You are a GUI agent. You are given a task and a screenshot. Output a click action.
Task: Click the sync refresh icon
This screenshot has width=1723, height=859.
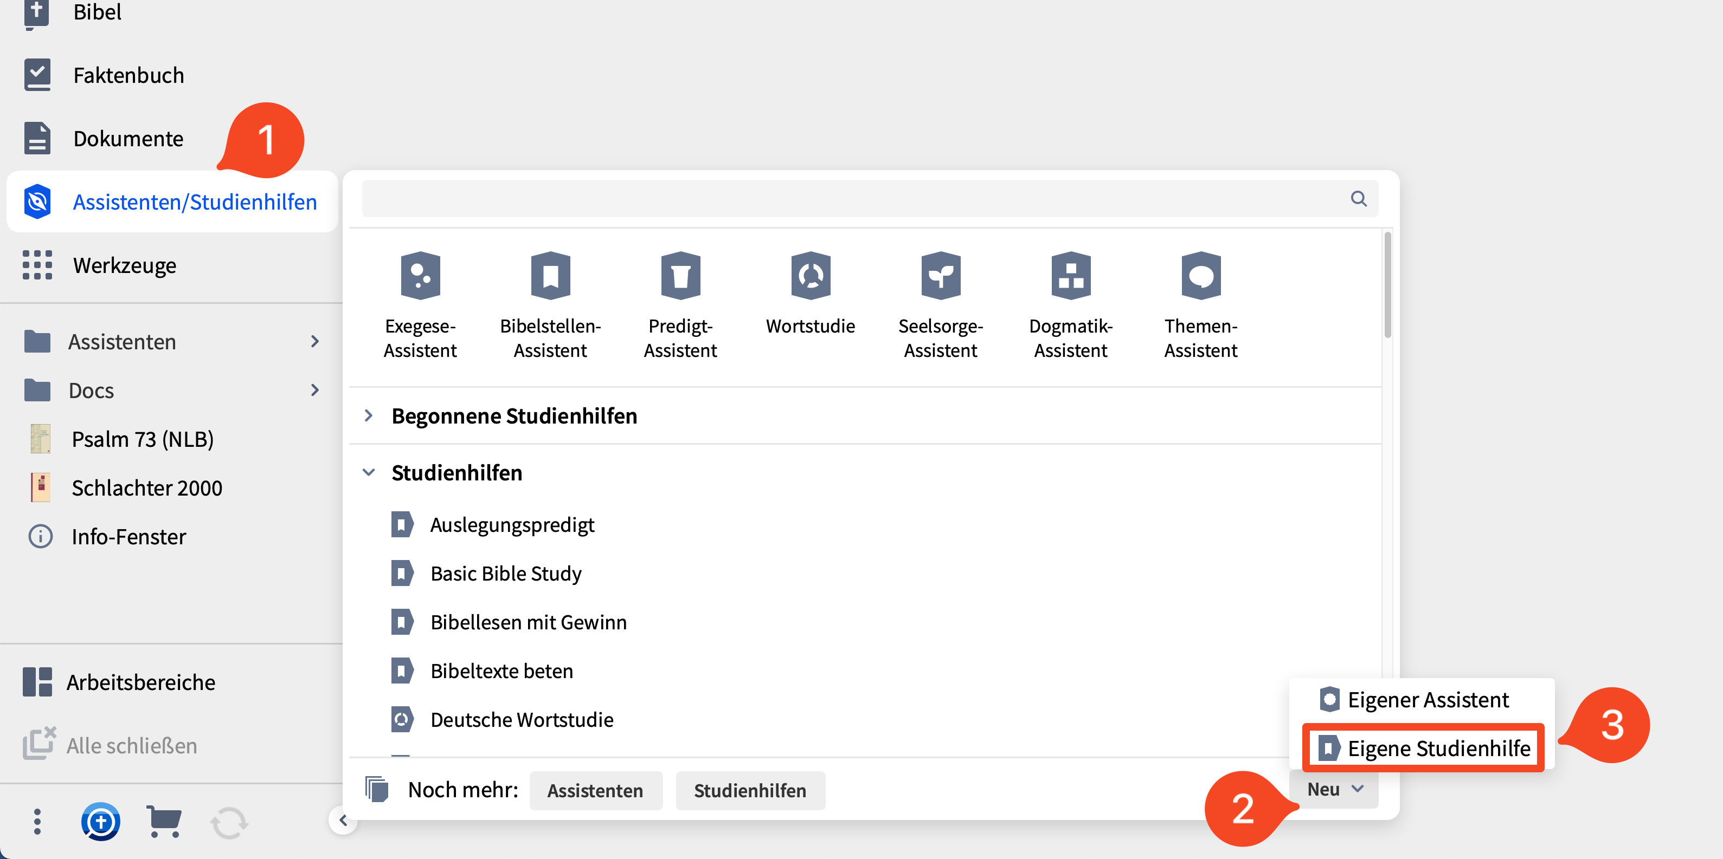pyautogui.click(x=229, y=822)
